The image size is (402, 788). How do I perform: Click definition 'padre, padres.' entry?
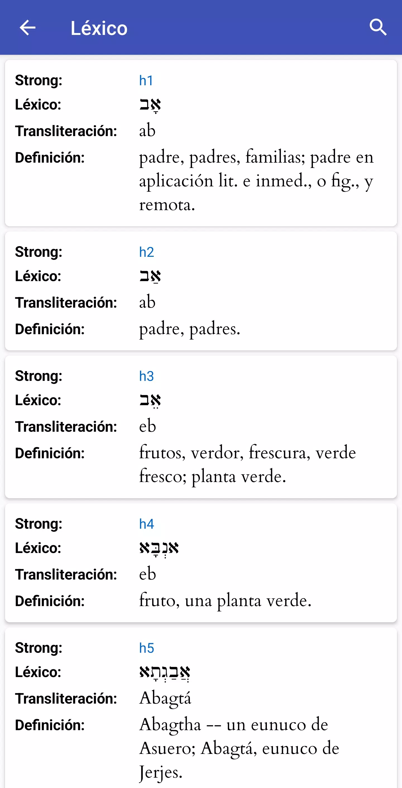coord(190,329)
